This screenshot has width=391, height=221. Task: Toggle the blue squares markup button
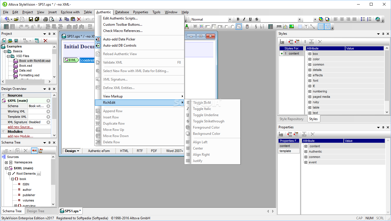point(327,27)
